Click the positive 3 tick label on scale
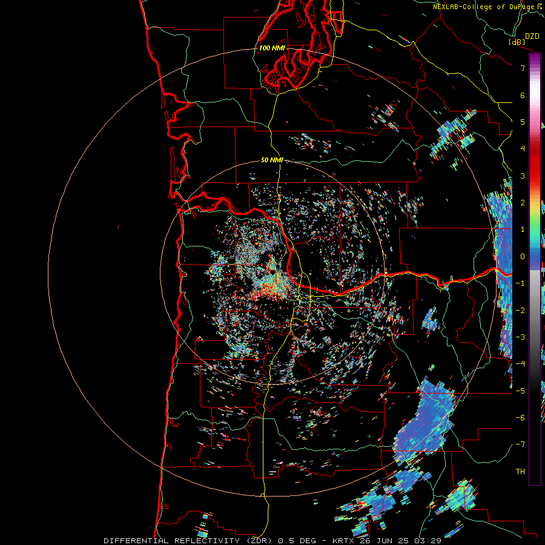 (x=523, y=176)
